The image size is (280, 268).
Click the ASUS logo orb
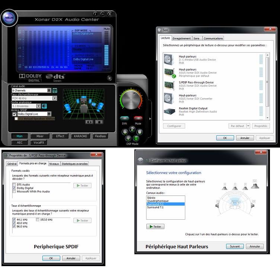pyautogui.click(x=9, y=18)
